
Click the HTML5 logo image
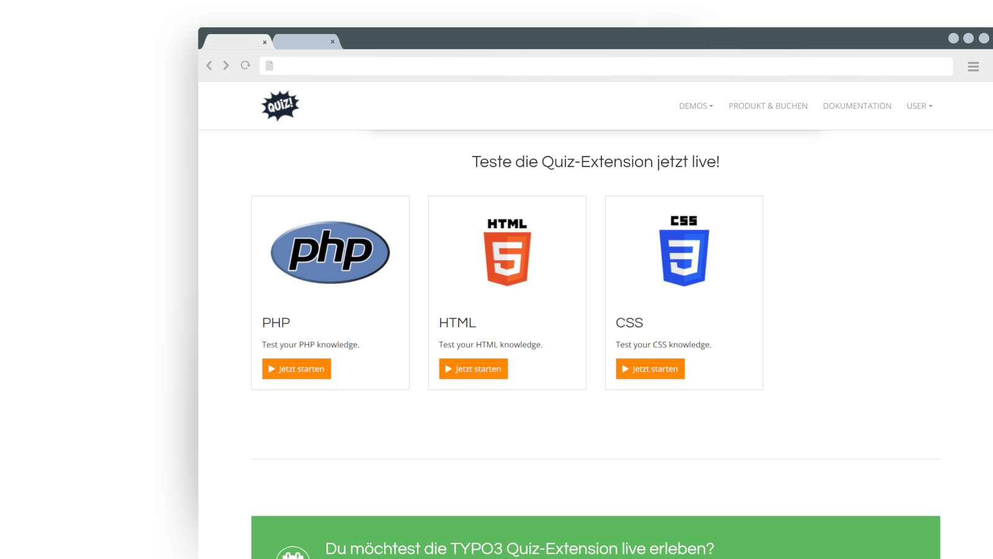[507, 252]
